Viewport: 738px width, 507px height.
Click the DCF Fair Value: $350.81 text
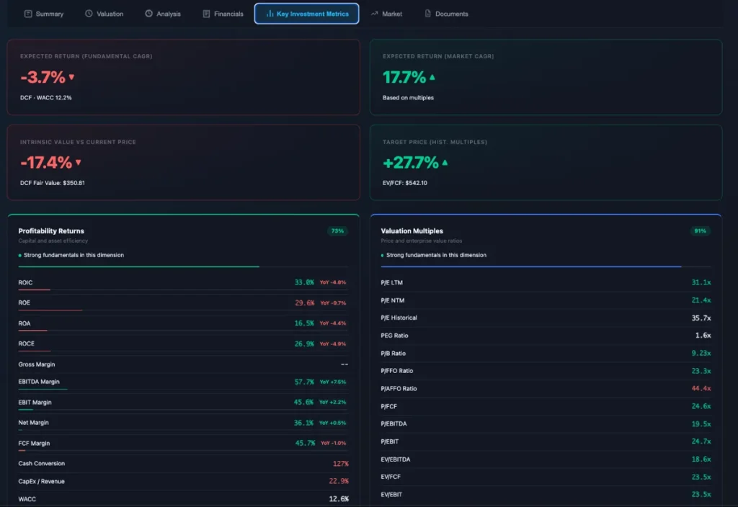pos(52,183)
